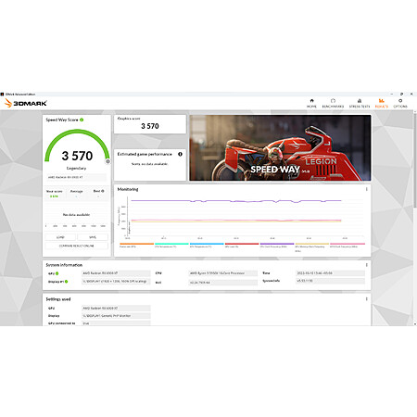The height and width of the screenshot is (417, 417).
Task: Click the Estimated game performance info icon
Action: (180, 154)
